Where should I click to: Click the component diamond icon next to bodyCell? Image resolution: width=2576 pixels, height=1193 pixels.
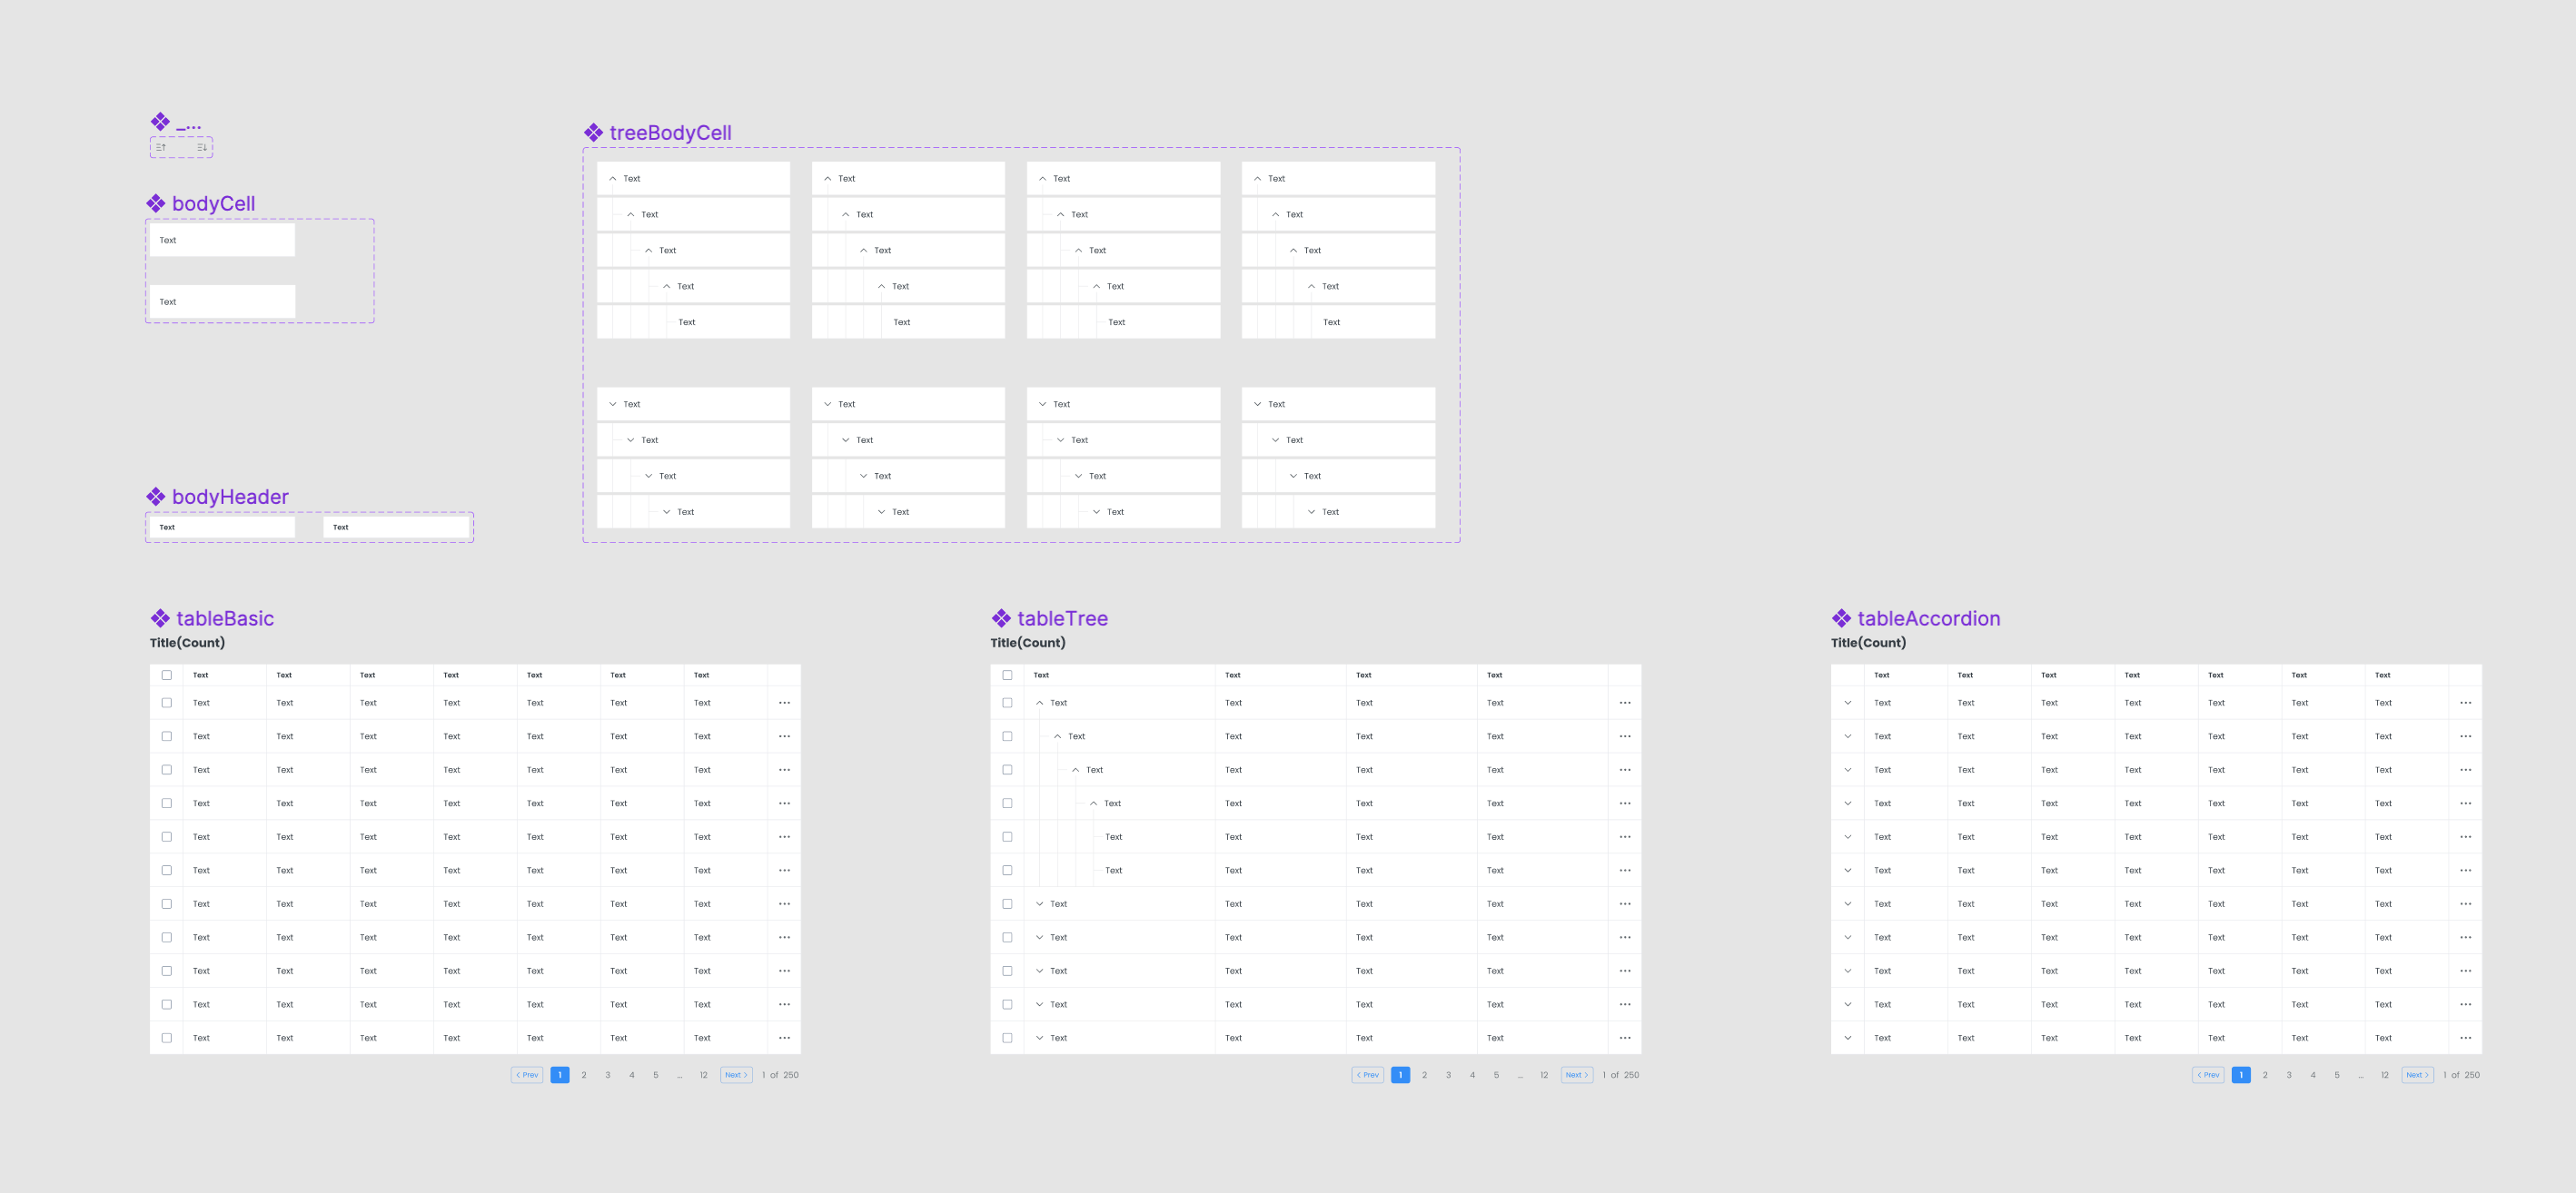pyautogui.click(x=156, y=202)
